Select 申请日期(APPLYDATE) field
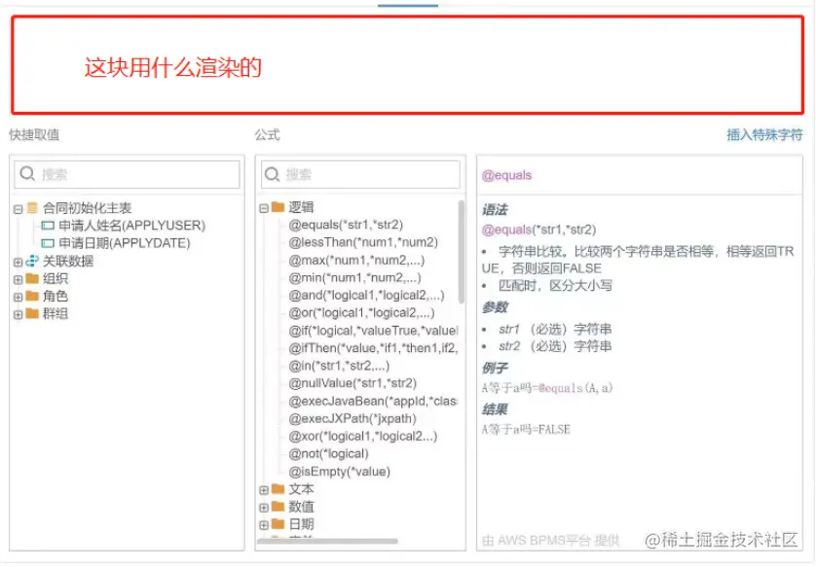This screenshot has height=567, width=816. (125, 243)
